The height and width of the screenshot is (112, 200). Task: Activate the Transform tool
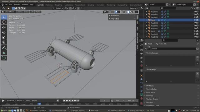coord(4,42)
